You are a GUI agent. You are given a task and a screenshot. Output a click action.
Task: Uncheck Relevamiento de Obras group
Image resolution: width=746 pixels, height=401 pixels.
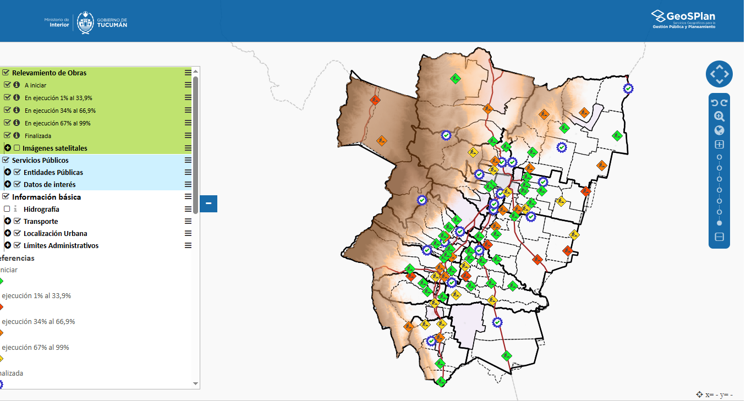pyautogui.click(x=6, y=72)
